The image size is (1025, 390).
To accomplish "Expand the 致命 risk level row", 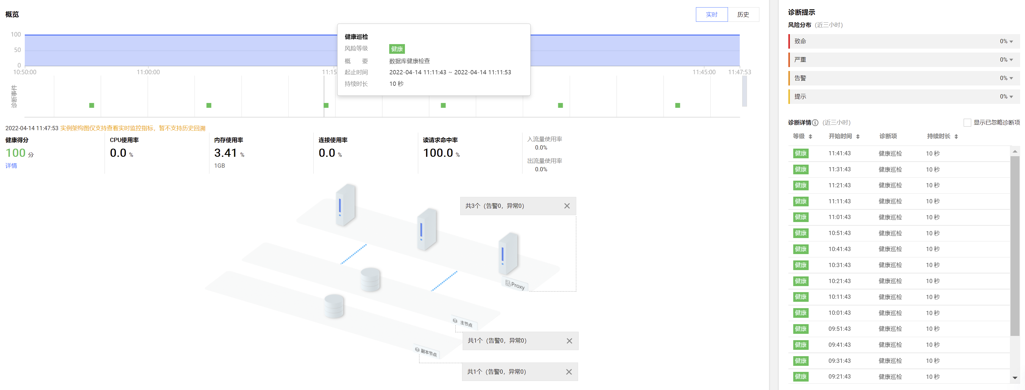I will pos(1011,41).
